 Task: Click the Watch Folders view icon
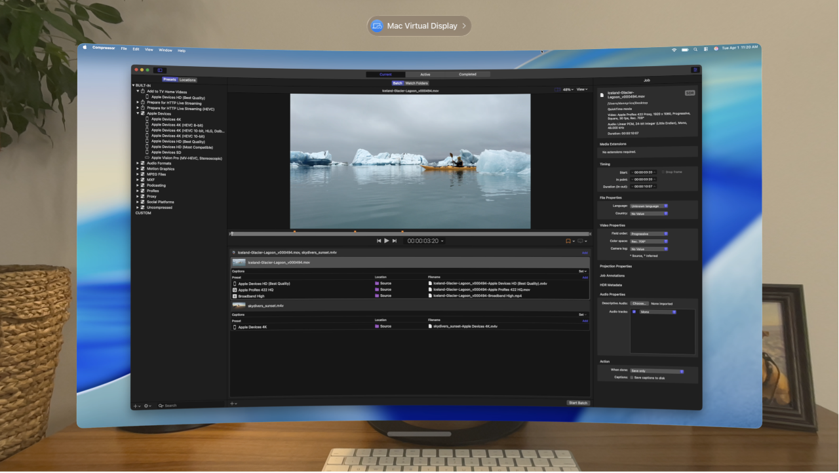pyautogui.click(x=418, y=83)
